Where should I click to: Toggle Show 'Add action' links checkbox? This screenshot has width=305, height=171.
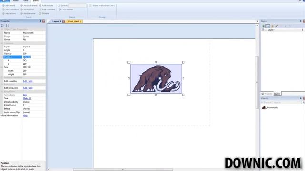click(91, 5)
